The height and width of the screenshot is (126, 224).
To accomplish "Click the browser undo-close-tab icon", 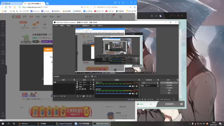I will coord(10,7).
